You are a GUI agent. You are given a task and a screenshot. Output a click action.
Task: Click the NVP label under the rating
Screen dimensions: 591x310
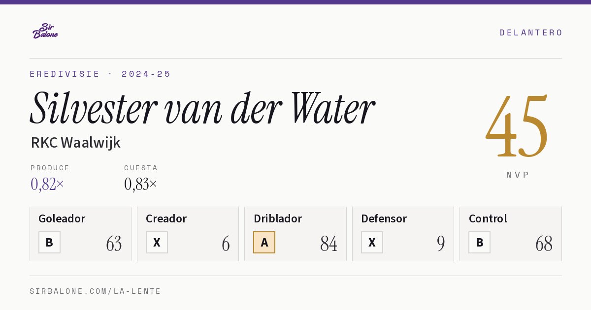[518, 175]
